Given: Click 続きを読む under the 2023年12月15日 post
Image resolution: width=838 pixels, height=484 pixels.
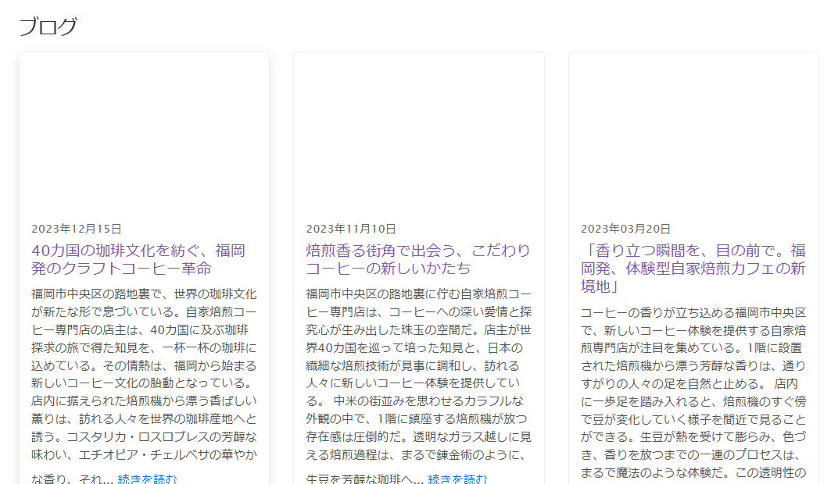Looking at the screenshot, I should click(147, 479).
